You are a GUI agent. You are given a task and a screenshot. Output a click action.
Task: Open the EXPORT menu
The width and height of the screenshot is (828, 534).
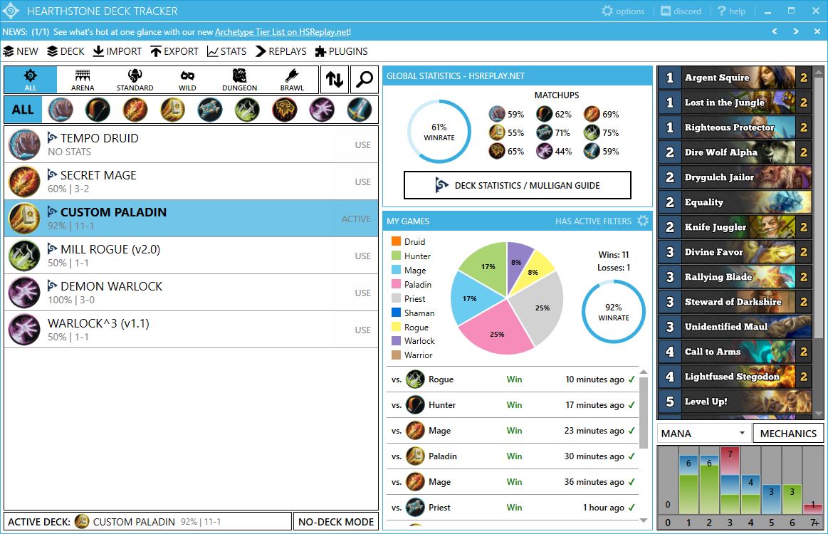[174, 51]
